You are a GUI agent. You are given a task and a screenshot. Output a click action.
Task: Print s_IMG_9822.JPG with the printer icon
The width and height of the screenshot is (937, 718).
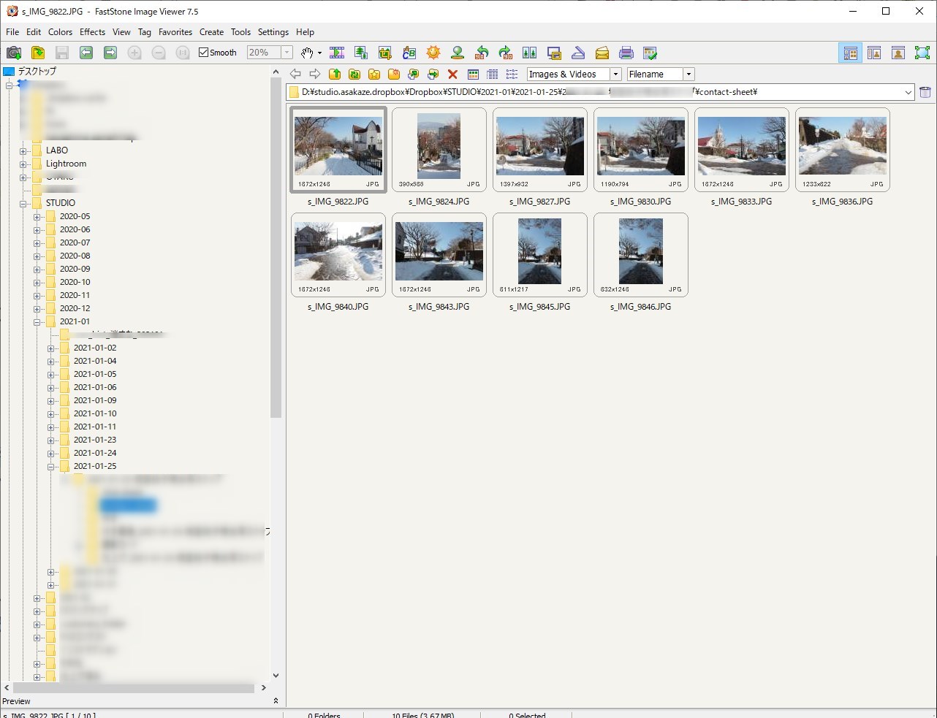(x=627, y=53)
